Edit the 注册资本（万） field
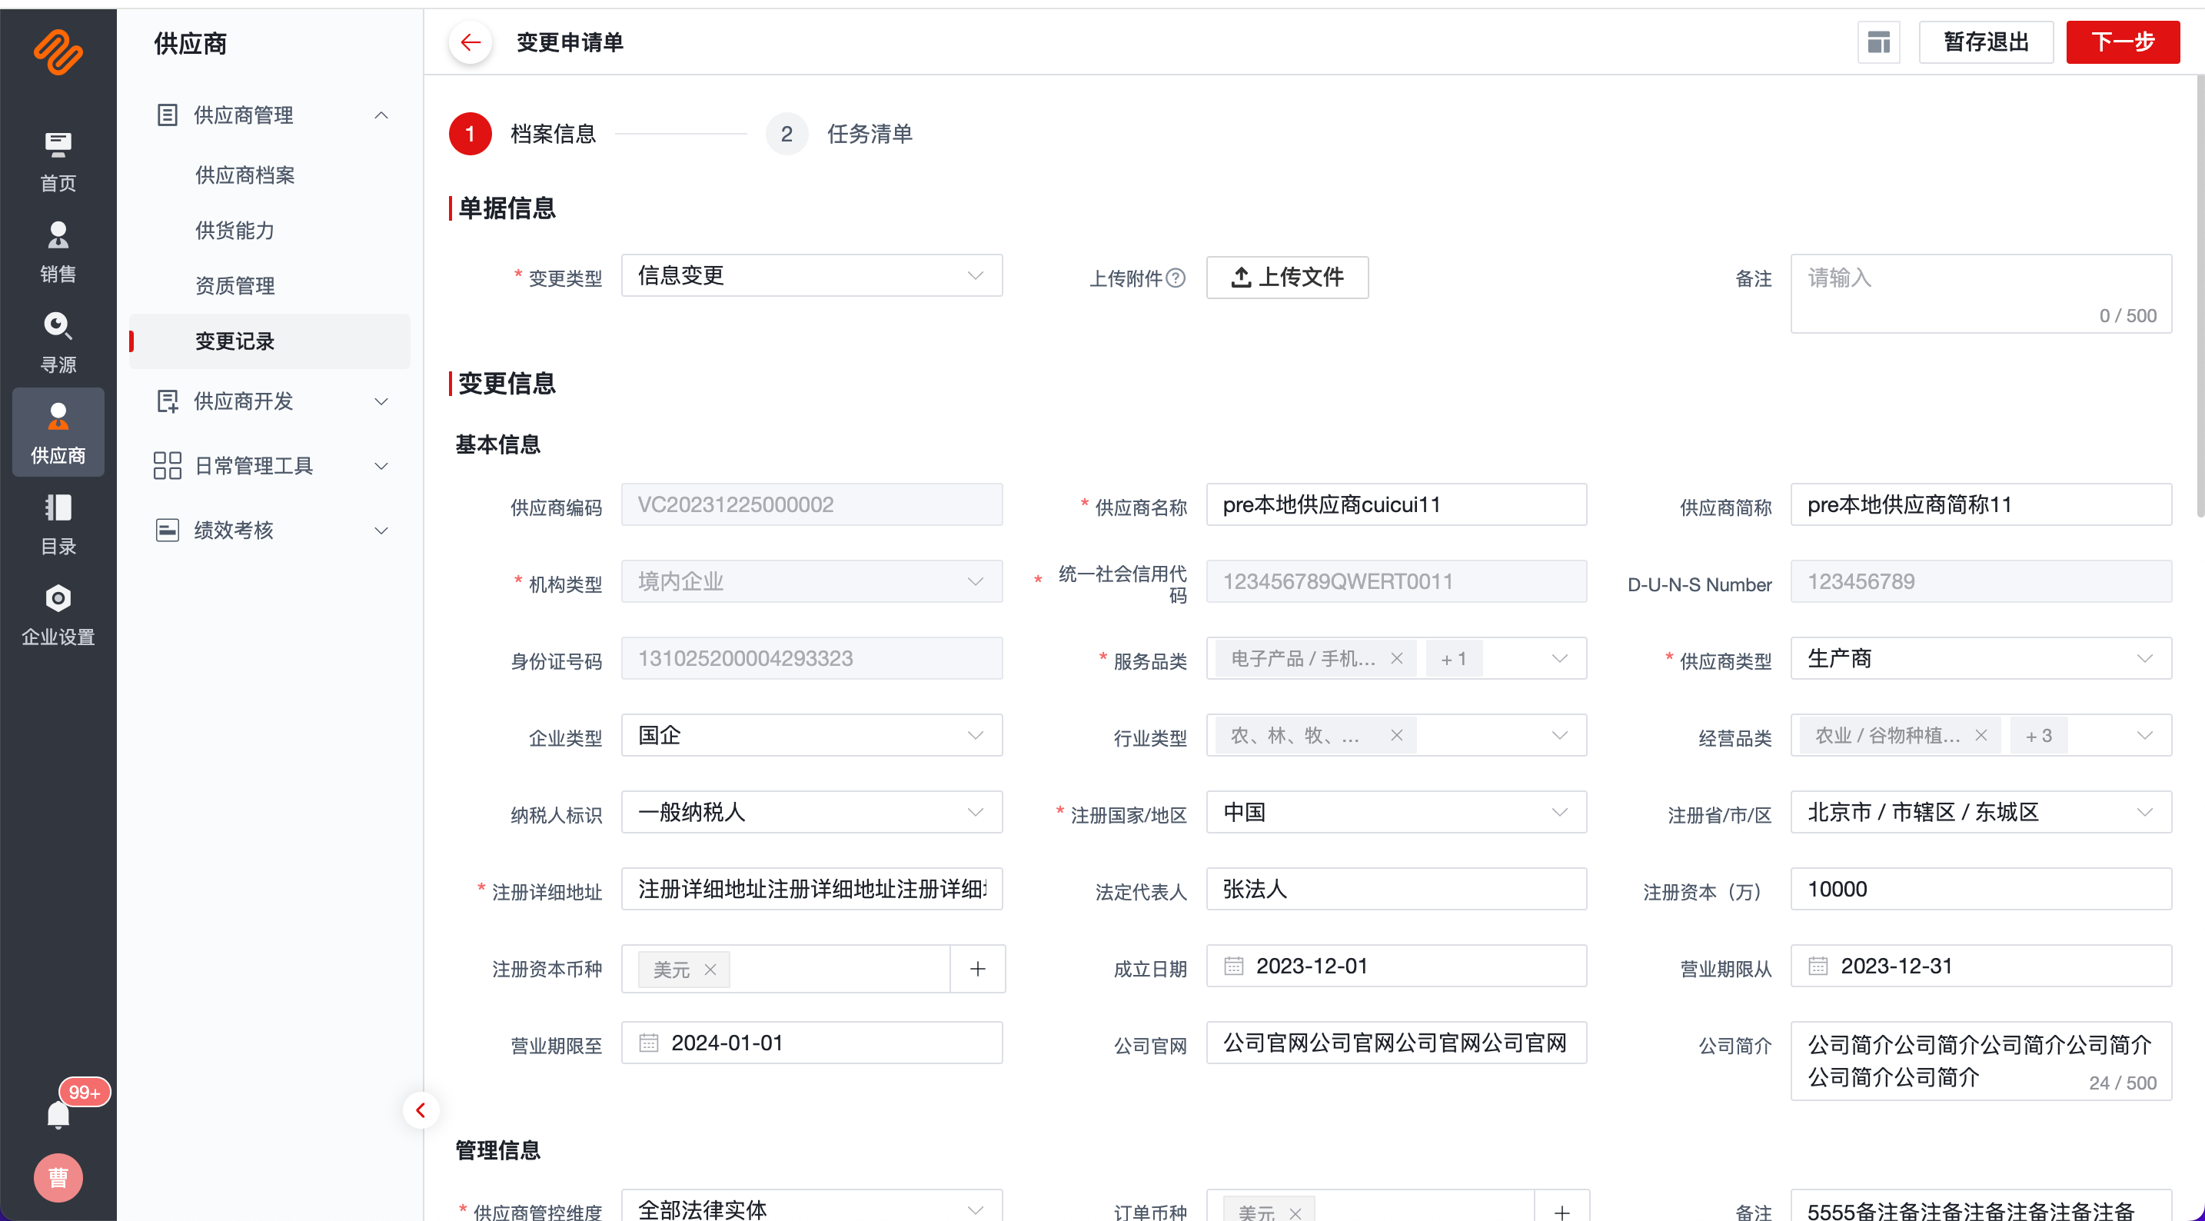2205x1221 pixels. tap(1981, 889)
